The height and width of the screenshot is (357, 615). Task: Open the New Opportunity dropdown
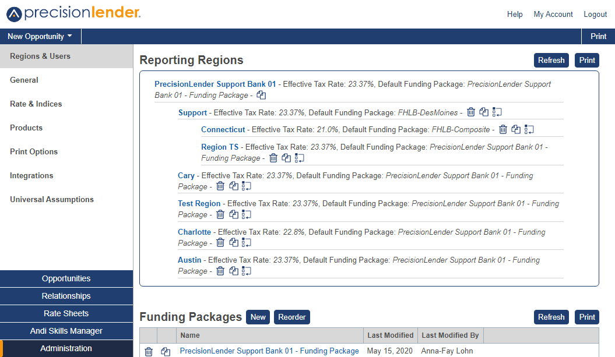40,37
